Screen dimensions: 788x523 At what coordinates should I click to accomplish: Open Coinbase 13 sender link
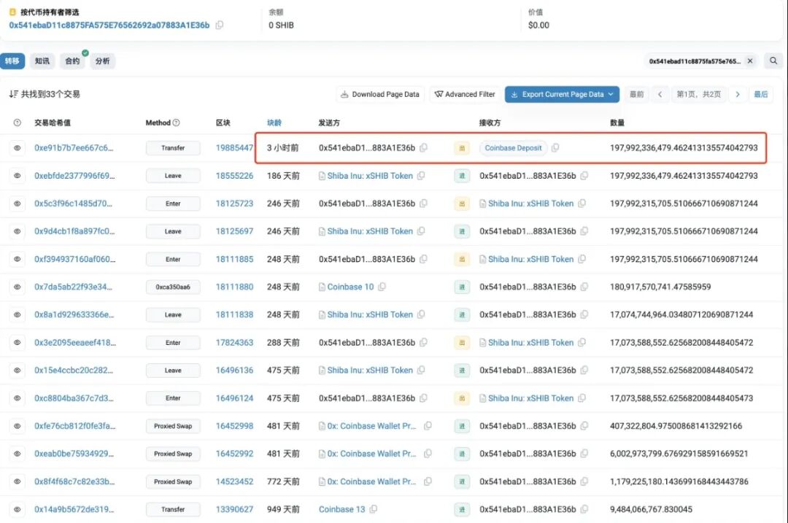pyautogui.click(x=341, y=509)
